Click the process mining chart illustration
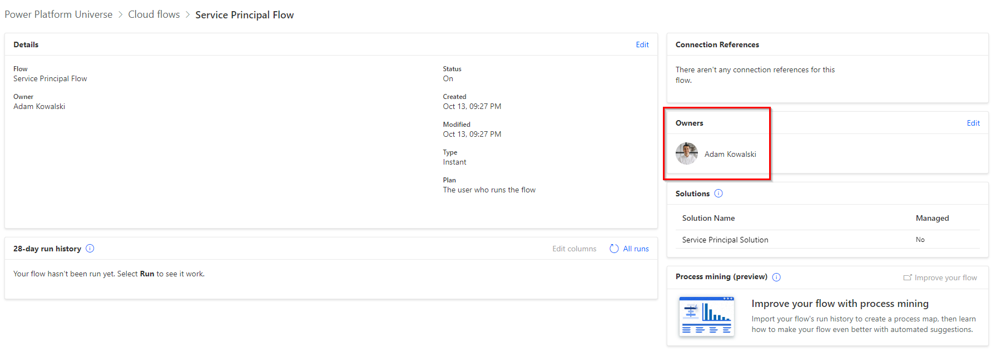Viewport: 996px width, 352px height. [707, 316]
